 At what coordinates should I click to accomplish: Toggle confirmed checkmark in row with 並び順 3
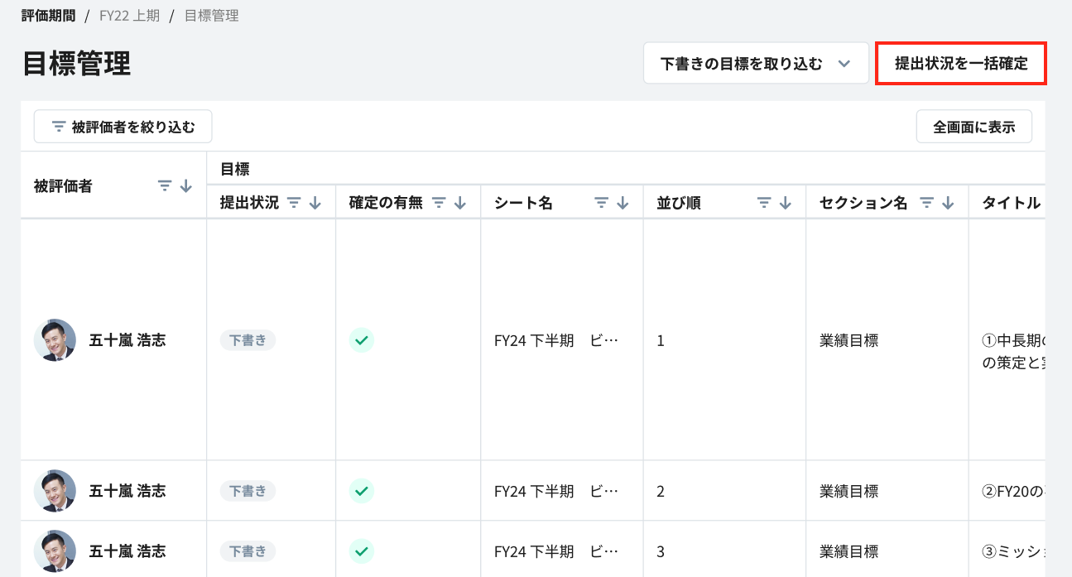(x=361, y=551)
